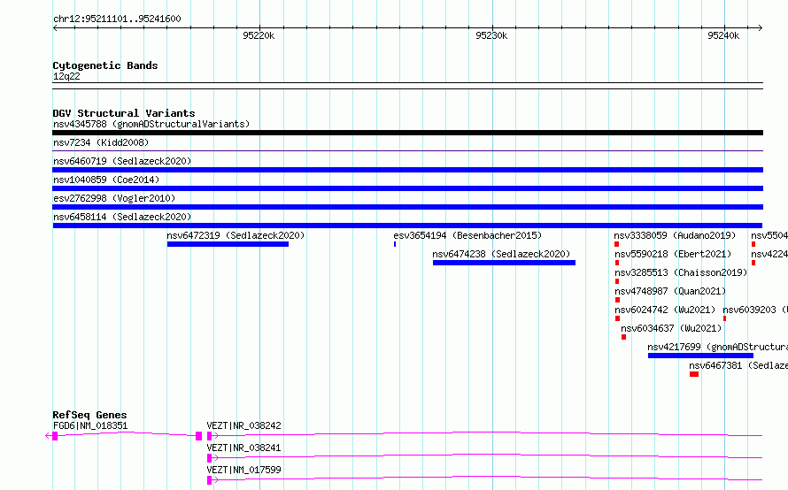This screenshot has width=788, height=490.
Task: Click the 95230k ruler tick label
Action: 491,35
